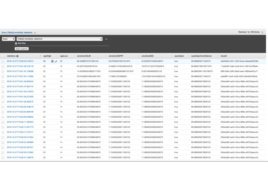268x190 pixels.
Task: Check the row 2018-10-21T10:01:46.600432
Action: [3, 82]
